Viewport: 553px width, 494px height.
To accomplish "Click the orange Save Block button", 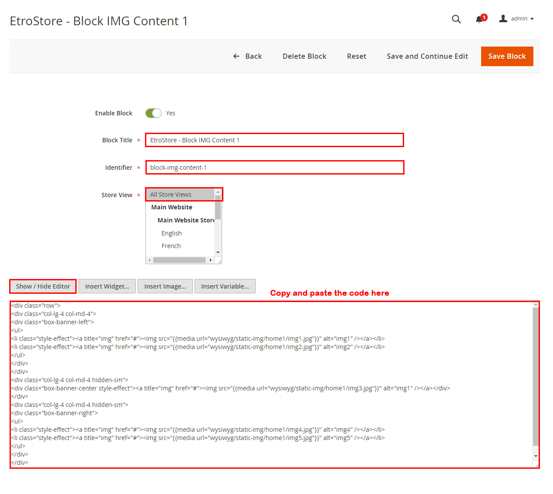I will [x=507, y=56].
